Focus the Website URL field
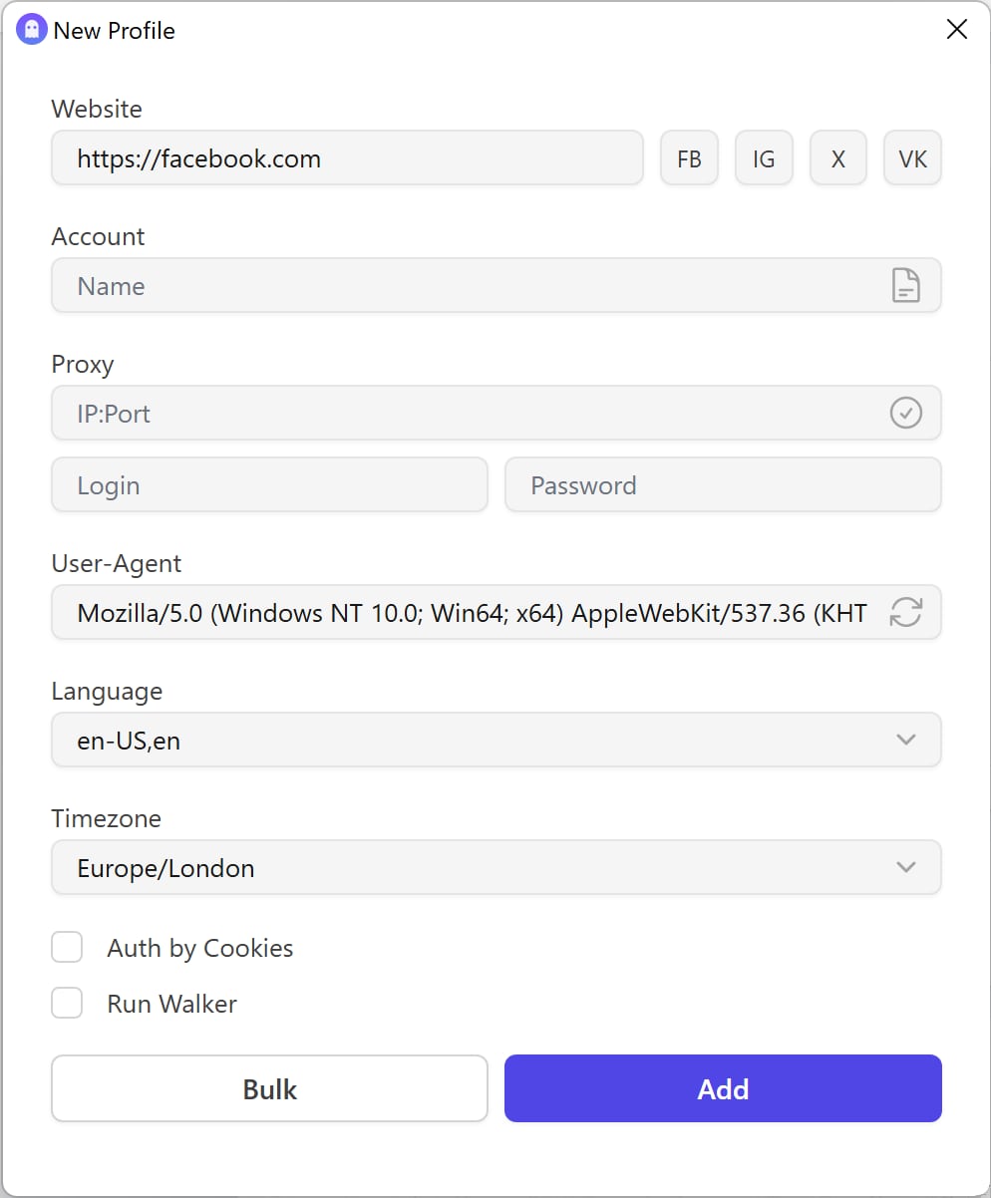The height and width of the screenshot is (1198, 991). click(347, 158)
